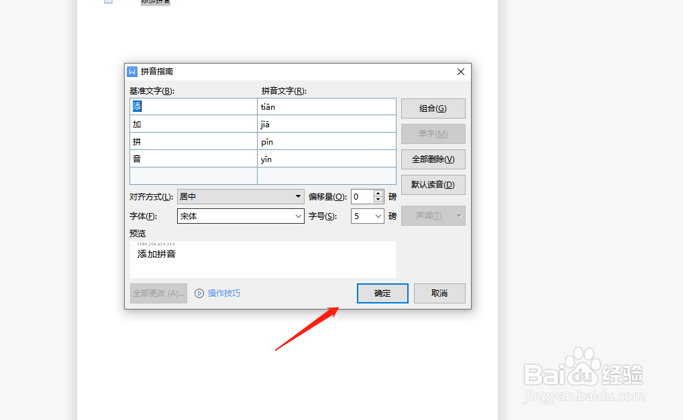This screenshot has height=420, width=683.
Task: Close the 拼音指南 dialog
Action: (x=461, y=72)
